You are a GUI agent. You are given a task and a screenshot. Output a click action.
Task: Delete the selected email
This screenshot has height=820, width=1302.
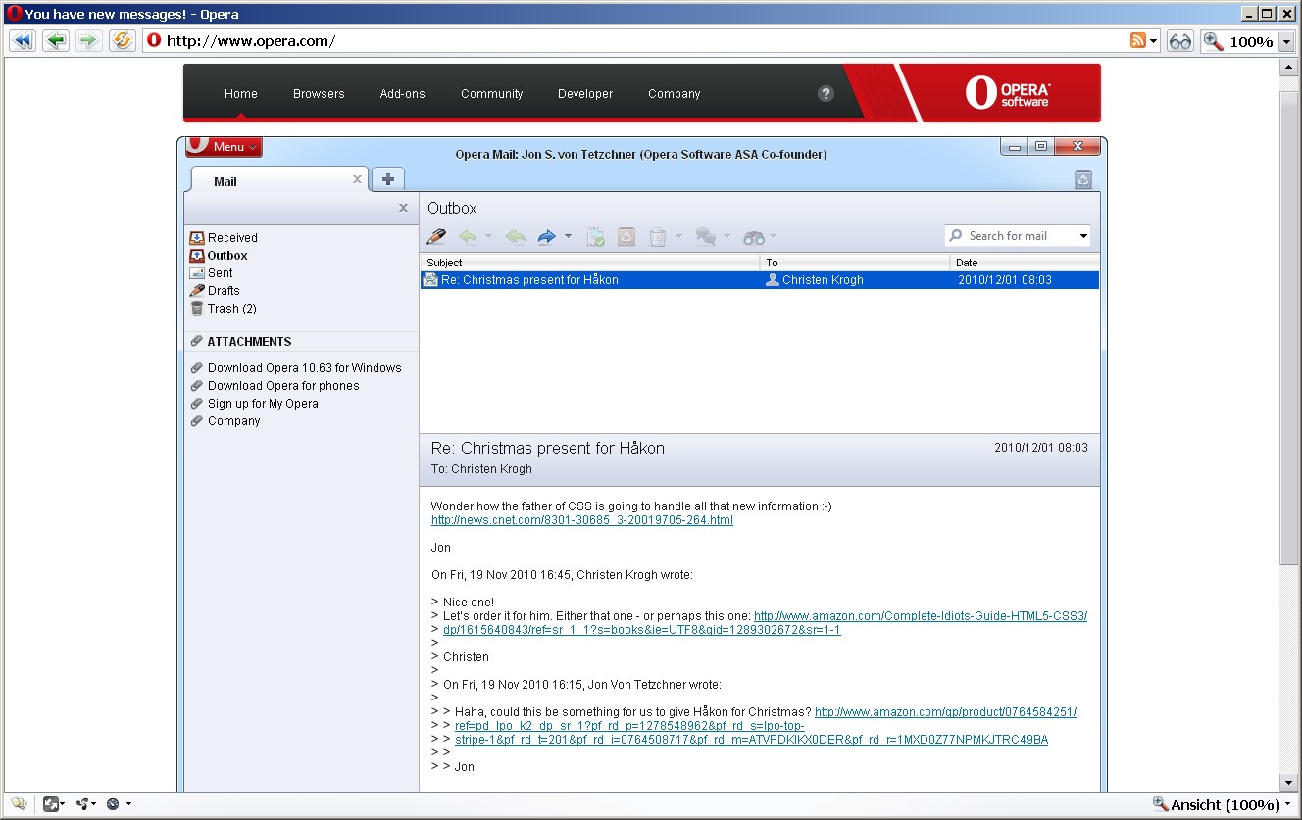point(658,236)
